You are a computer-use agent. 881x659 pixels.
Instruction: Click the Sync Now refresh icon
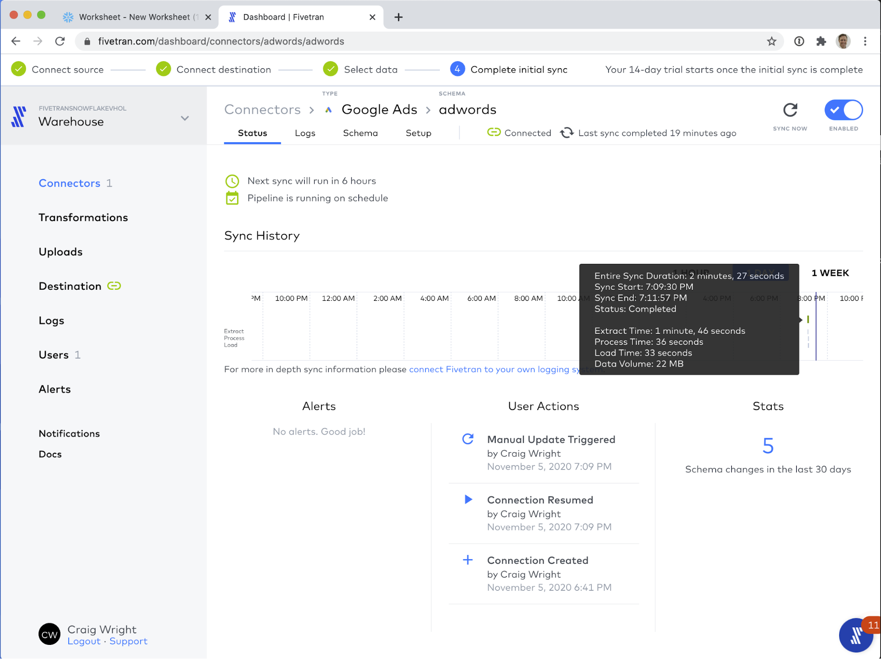pos(790,110)
